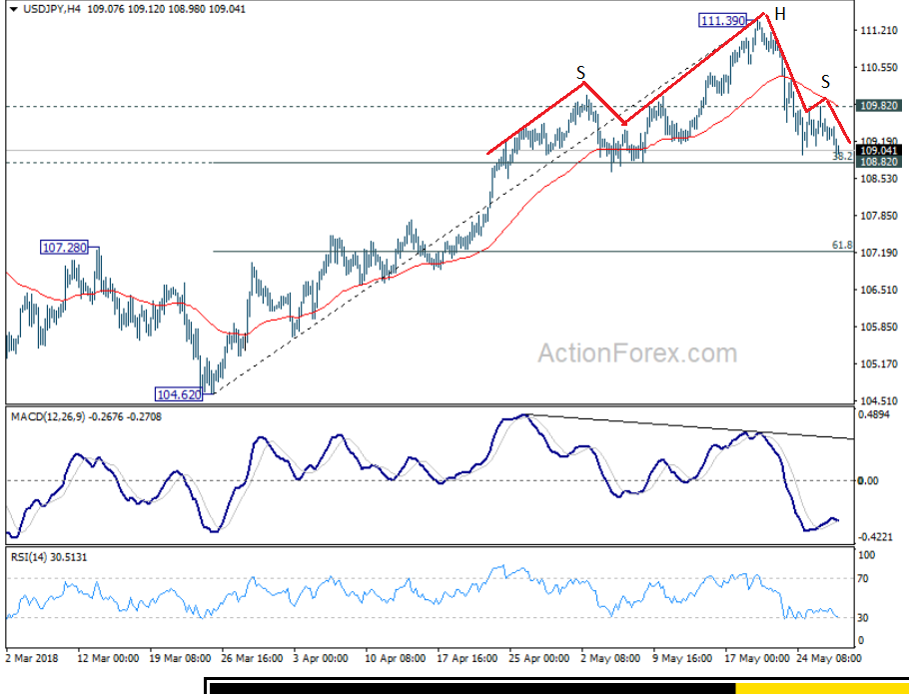Click the 104.620 low price label
The width and height of the screenshot is (909, 694).
point(179,393)
